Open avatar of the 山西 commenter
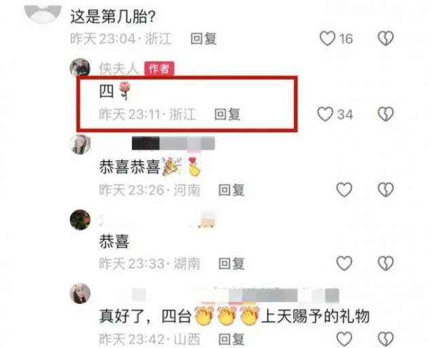The image size is (435, 348). click(80, 294)
